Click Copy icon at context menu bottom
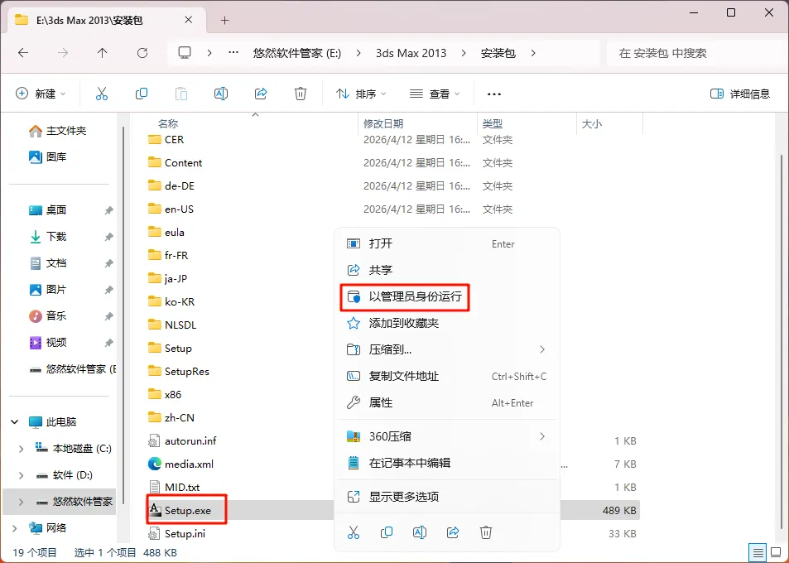 [x=387, y=532]
